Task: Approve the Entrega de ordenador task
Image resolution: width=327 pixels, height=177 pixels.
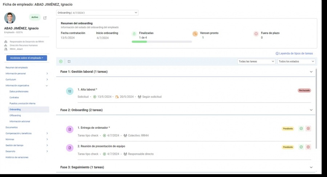Action: tap(301, 129)
